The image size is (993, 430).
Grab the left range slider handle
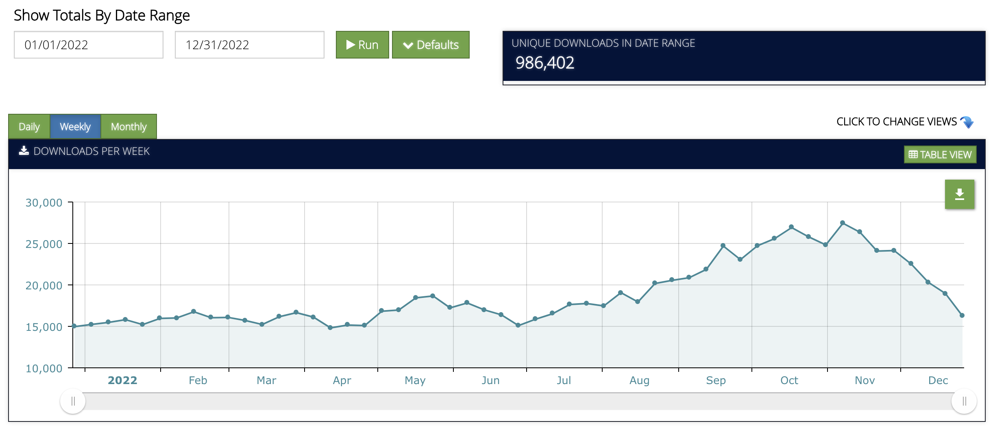click(x=73, y=402)
